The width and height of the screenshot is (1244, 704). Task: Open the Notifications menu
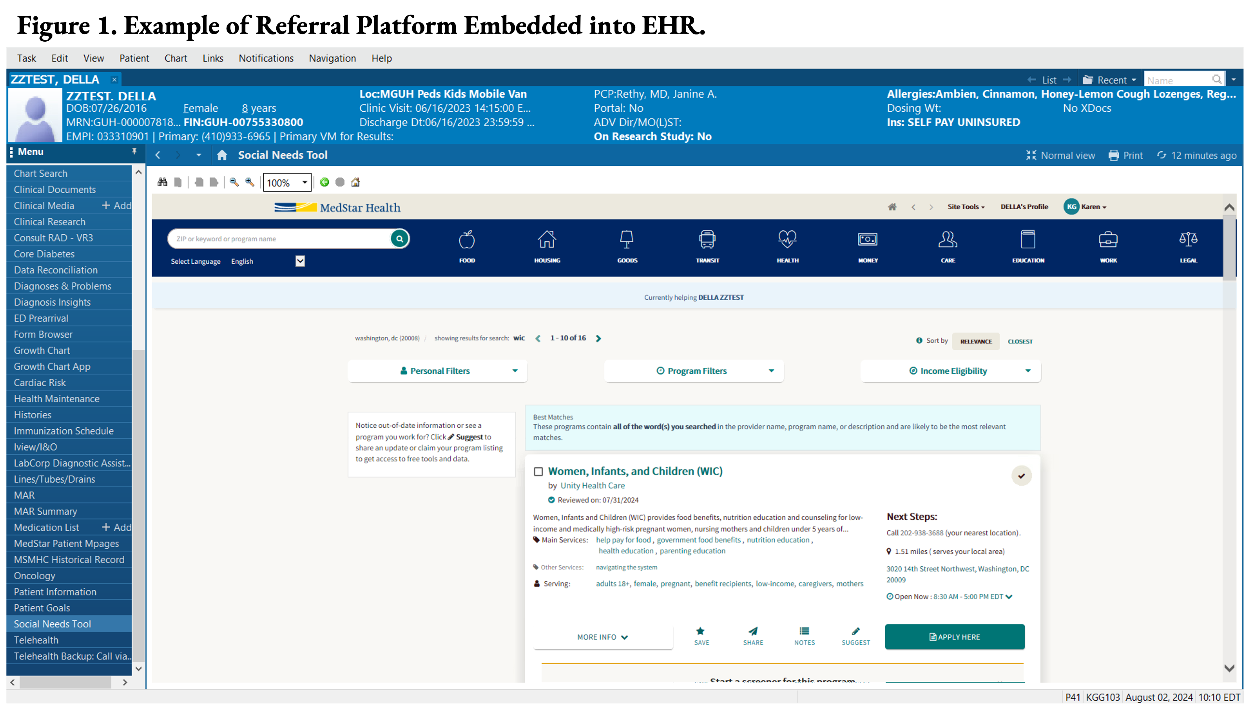[x=266, y=58]
